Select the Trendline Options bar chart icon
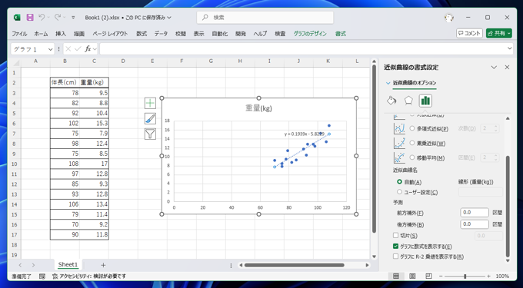Viewport: 523px width, 288px height. tap(425, 100)
